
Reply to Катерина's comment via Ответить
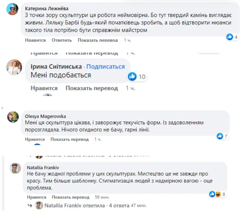61,40
